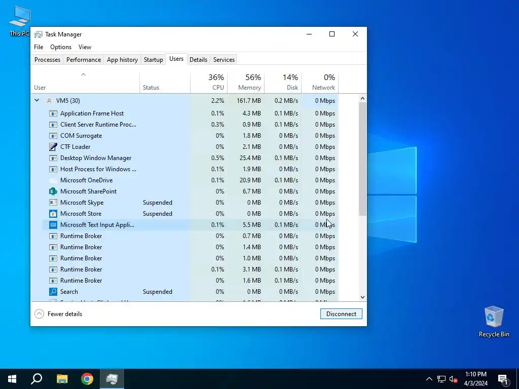This screenshot has width=519, height=389.
Task: Open taskbar search magnifier
Action: point(36,379)
